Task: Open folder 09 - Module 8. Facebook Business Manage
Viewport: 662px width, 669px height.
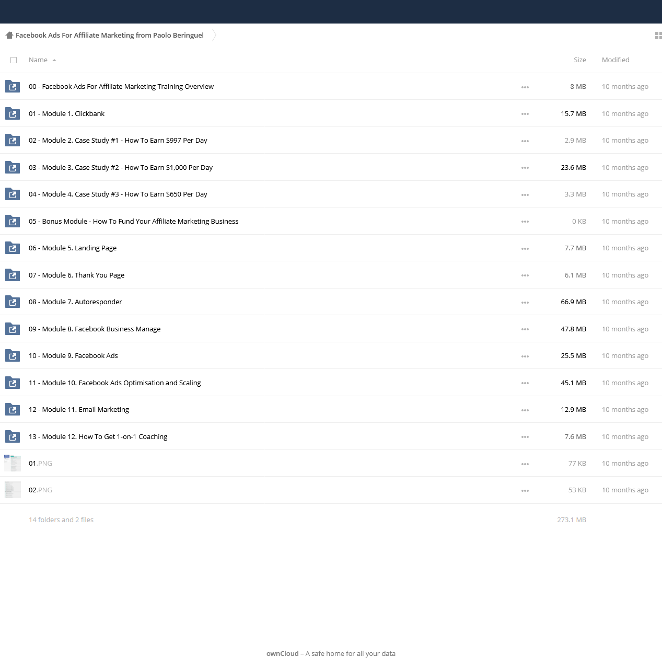Action: 95,329
